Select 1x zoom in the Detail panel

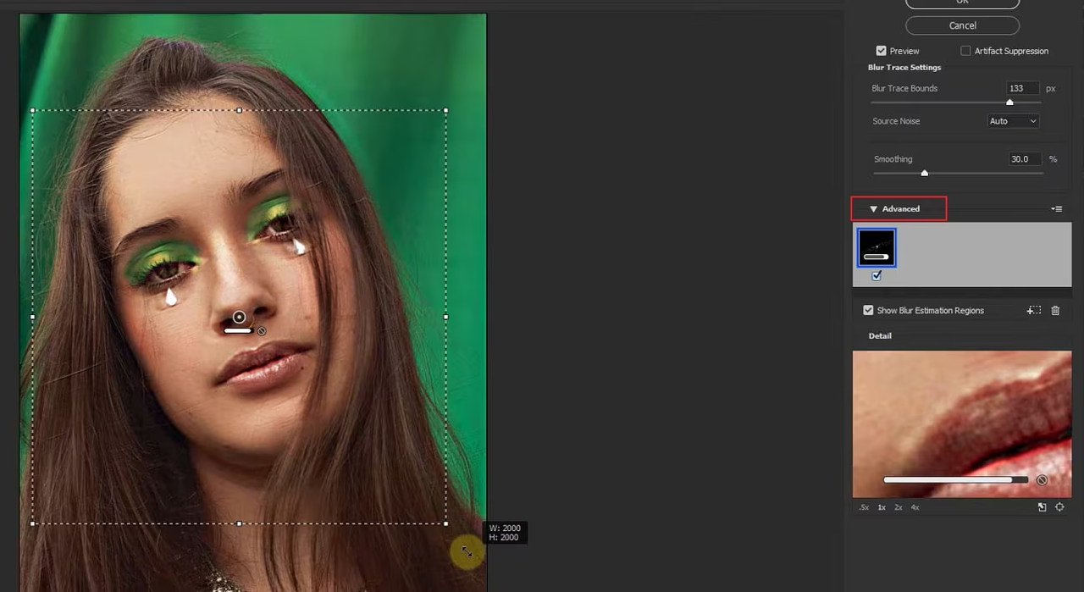(x=882, y=506)
